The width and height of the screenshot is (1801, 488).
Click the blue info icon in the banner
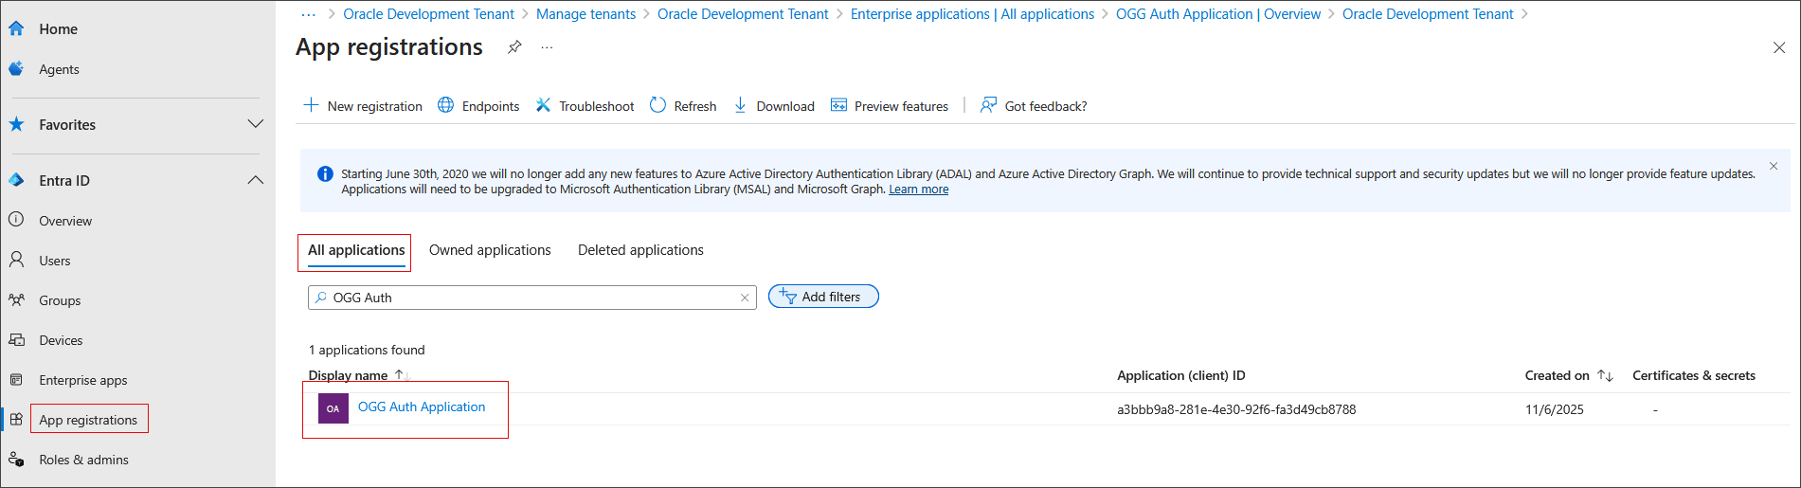325,173
